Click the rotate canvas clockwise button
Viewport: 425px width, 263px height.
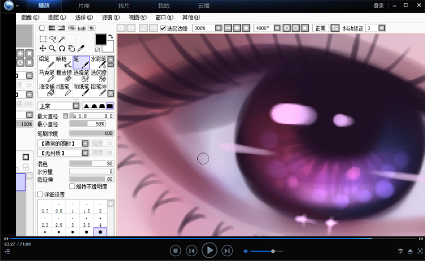(x=296, y=28)
